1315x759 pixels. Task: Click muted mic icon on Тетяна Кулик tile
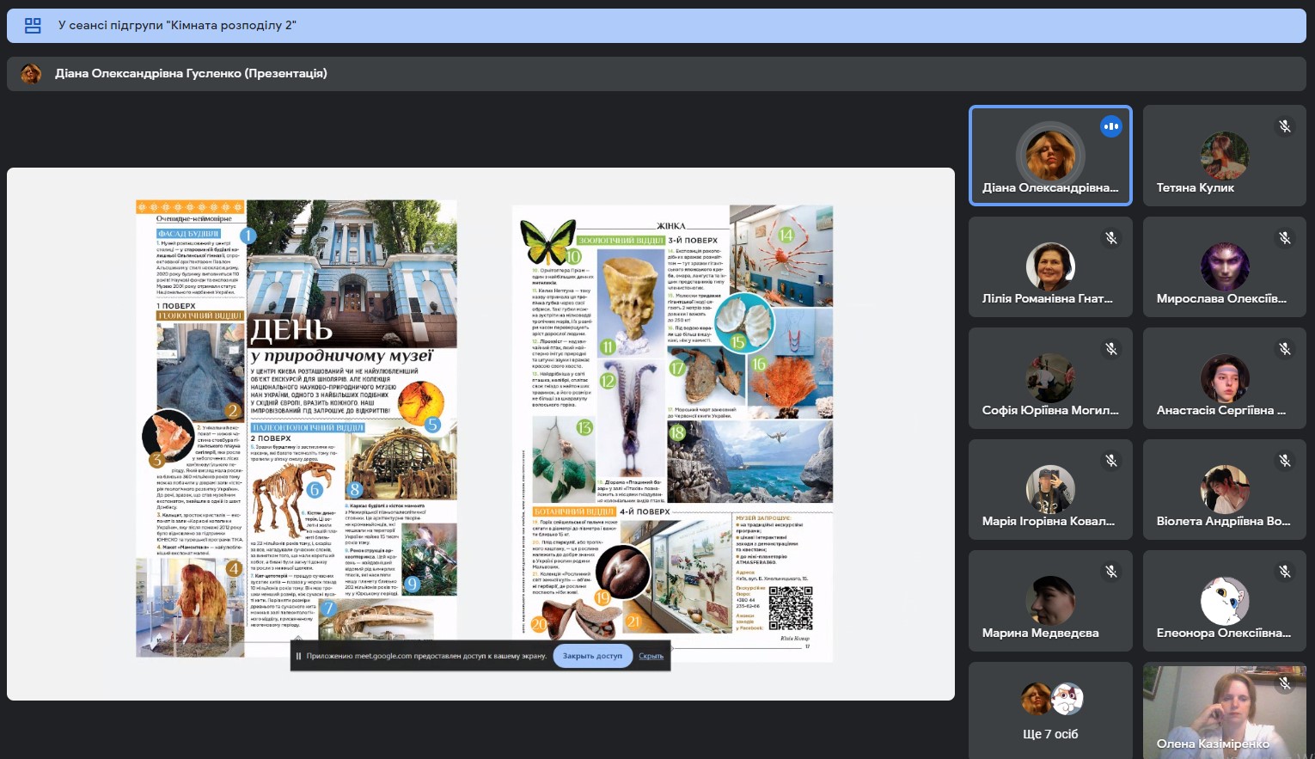tap(1284, 126)
